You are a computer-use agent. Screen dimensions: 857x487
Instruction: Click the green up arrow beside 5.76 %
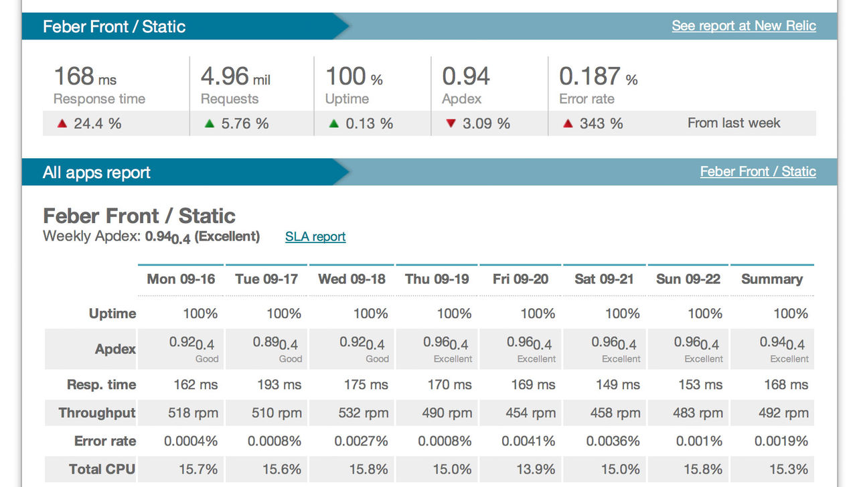pyautogui.click(x=210, y=123)
